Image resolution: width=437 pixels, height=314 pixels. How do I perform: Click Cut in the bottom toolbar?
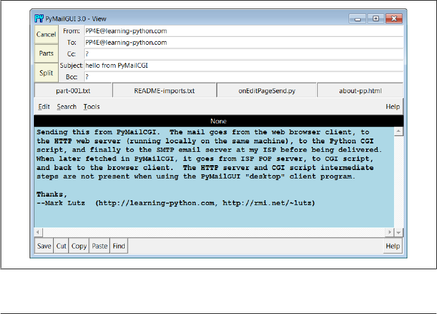(61, 246)
